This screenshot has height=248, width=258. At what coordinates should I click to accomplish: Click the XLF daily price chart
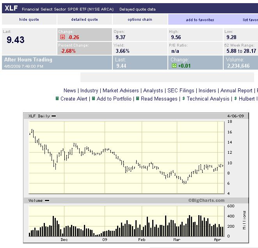coord(126,157)
